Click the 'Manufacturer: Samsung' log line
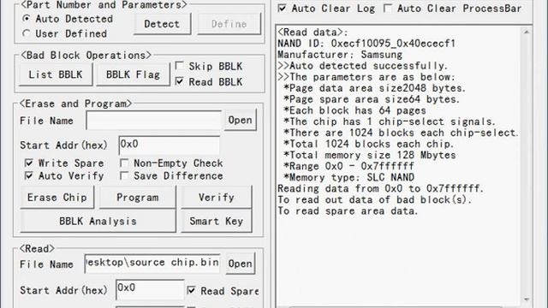The height and width of the screenshot is (308, 548). tap(340, 55)
